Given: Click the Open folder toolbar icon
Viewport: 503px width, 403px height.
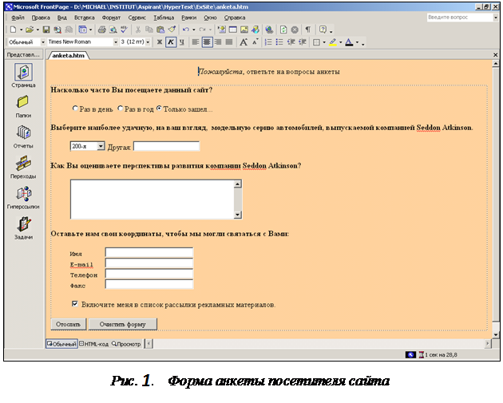Looking at the screenshot, I should tap(30, 30).
